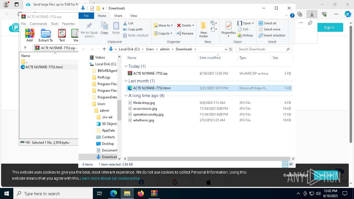Open Learn more about cookie policy link

coord(110,178)
